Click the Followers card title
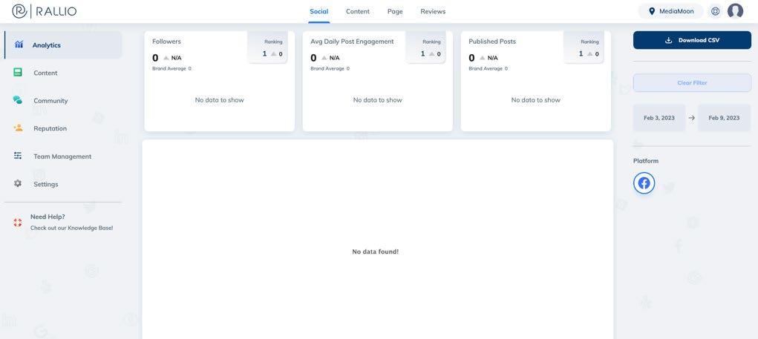 (166, 42)
